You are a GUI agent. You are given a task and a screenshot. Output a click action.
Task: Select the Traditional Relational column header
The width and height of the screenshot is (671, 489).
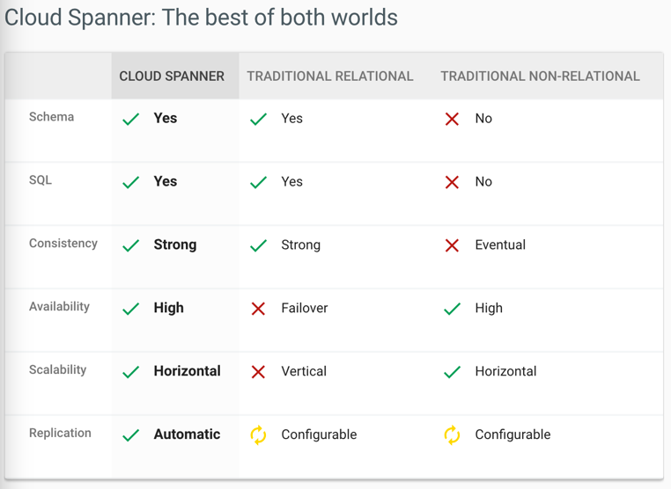pos(329,77)
